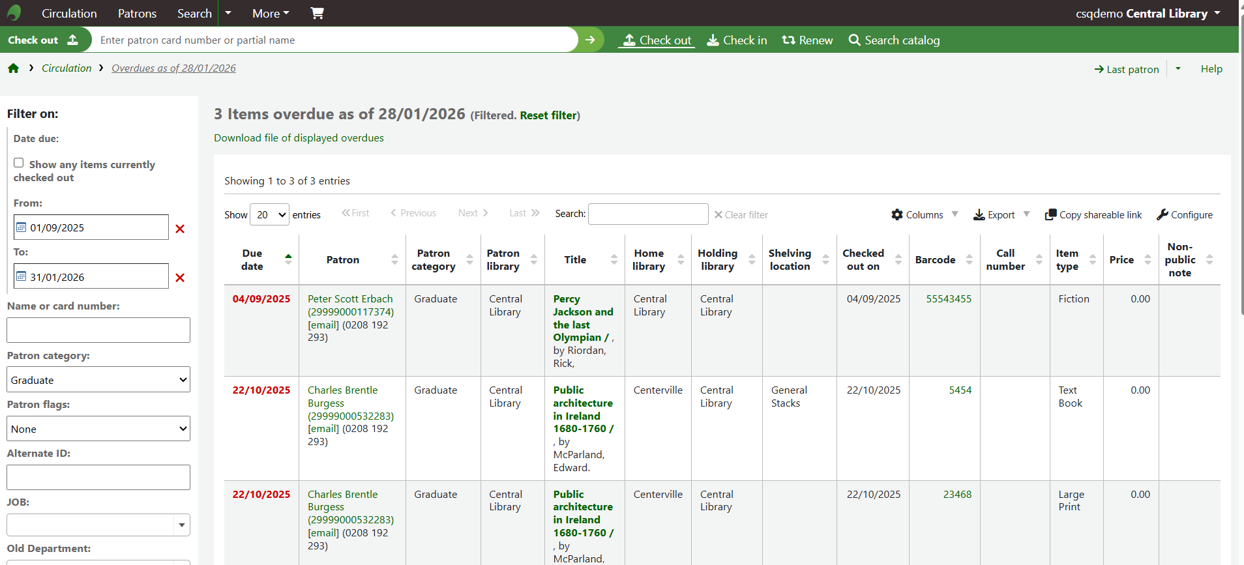Screen dimensions: 1244x565
Task: Change the Show entries count dropdown
Action: point(269,214)
